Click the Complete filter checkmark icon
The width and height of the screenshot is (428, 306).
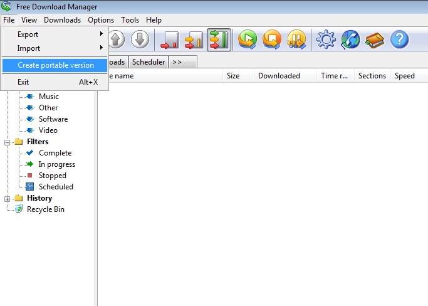tap(29, 153)
